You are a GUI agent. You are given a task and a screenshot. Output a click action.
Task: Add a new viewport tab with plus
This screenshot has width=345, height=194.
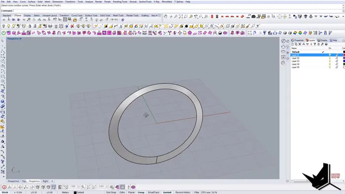coord(52,181)
